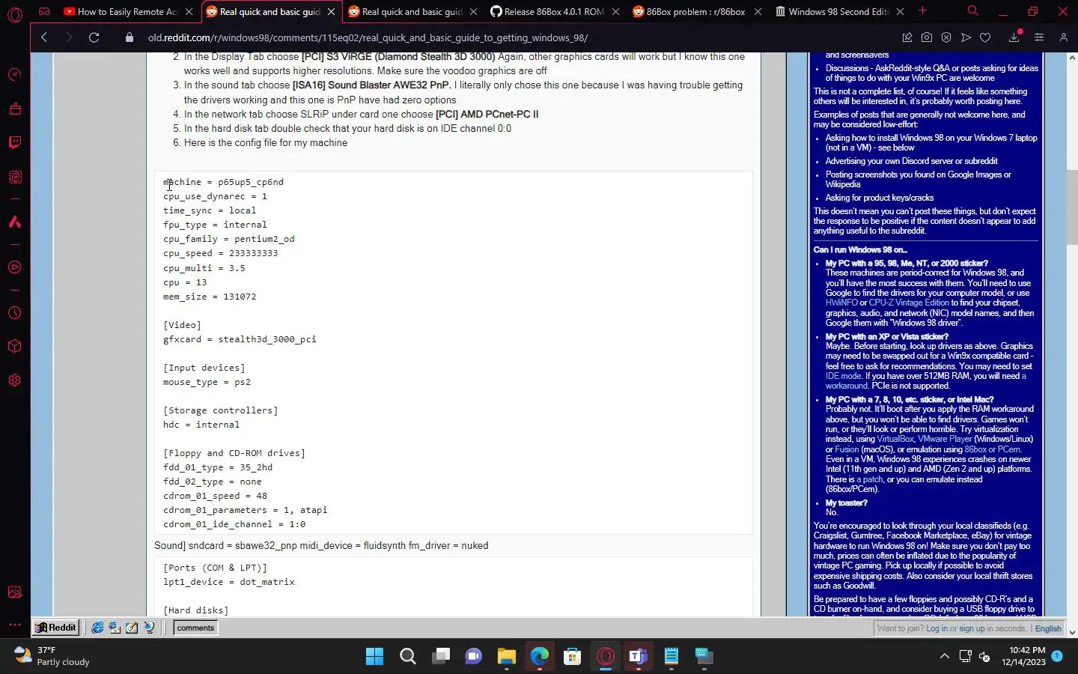1078x674 pixels.
Task: Open sidebar three-dots more options
Action: (x=15, y=624)
